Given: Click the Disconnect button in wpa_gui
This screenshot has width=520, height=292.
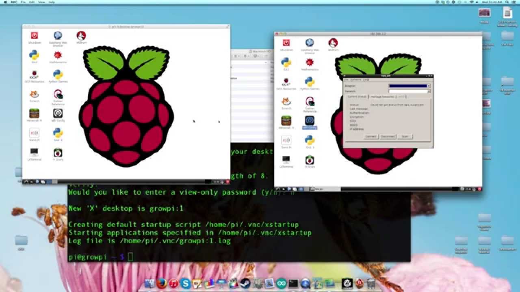Looking at the screenshot, I should pos(388,137).
